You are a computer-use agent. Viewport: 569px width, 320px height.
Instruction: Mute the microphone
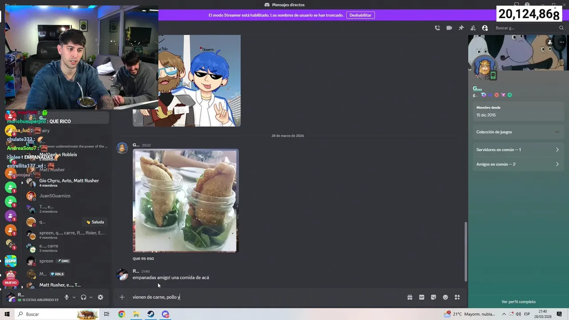tap(67, 297)
